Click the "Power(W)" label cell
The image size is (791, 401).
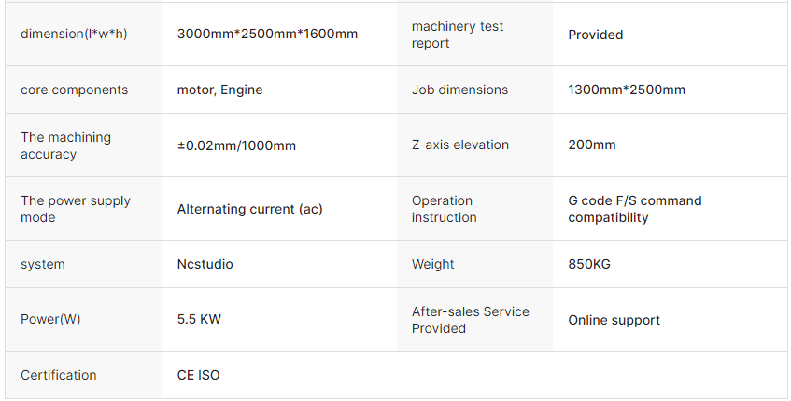click(x=50, y=320)
